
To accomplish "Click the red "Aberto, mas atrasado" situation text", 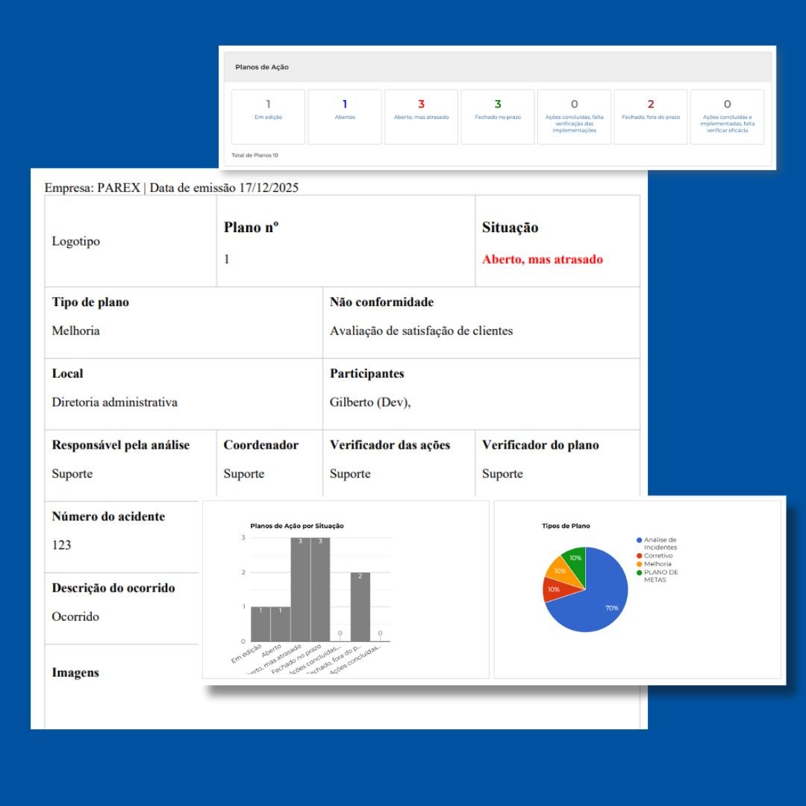I will click(543, 260).
